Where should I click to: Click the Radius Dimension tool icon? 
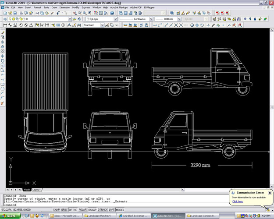tap(21, 25)
